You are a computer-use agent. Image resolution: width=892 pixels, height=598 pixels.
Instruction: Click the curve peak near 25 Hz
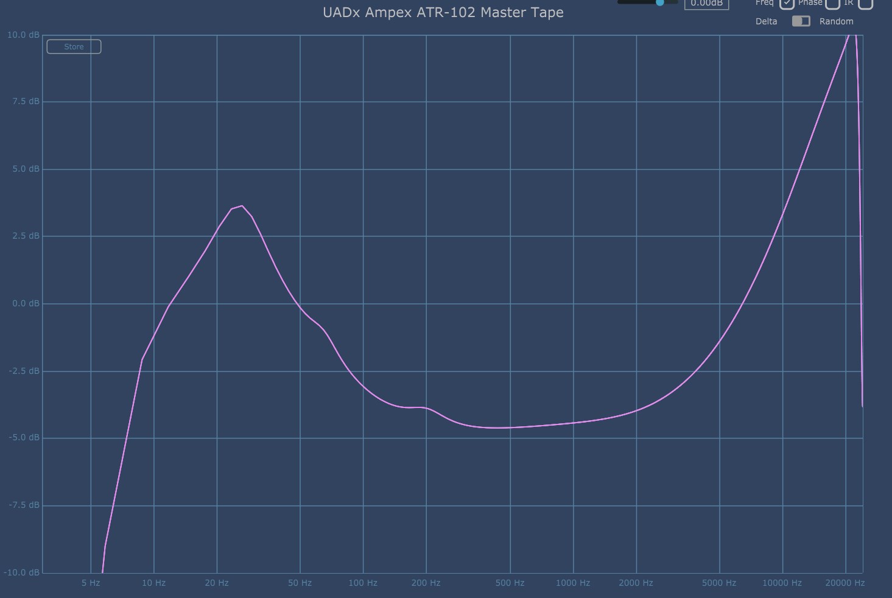point(242,206)
